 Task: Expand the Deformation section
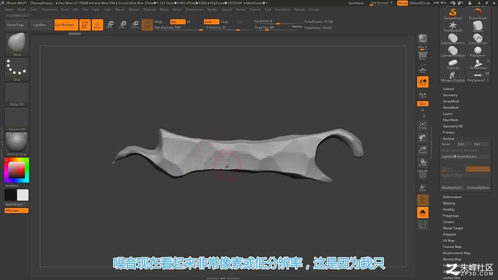pyautogui.click(x=452, y=197)
